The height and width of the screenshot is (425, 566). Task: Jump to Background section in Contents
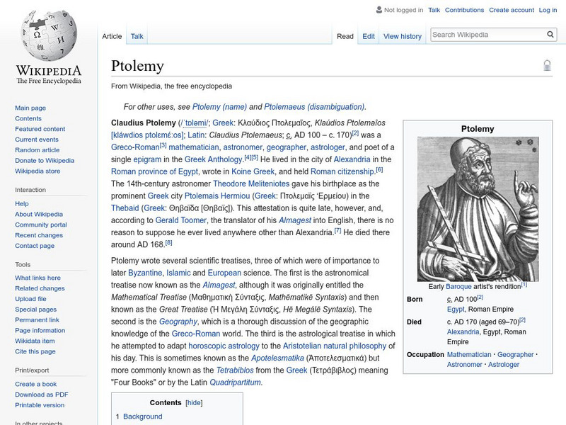tap(142, 416)
